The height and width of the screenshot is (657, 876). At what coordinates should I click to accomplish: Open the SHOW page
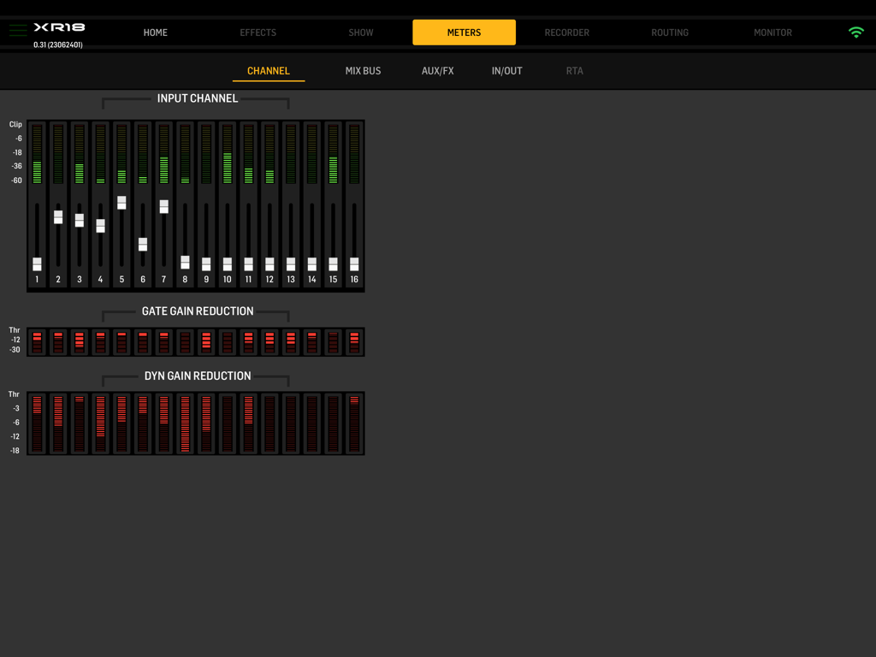pos(360,32)
